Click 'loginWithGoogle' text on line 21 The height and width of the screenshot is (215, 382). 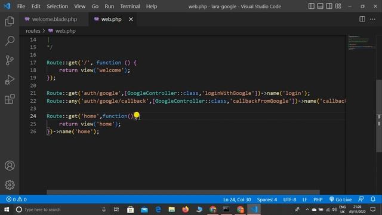click(x=228, y=93)
